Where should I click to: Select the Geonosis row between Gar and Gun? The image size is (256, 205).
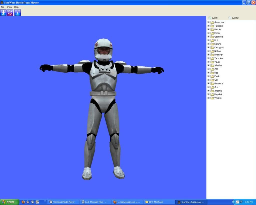pos(218,83)
